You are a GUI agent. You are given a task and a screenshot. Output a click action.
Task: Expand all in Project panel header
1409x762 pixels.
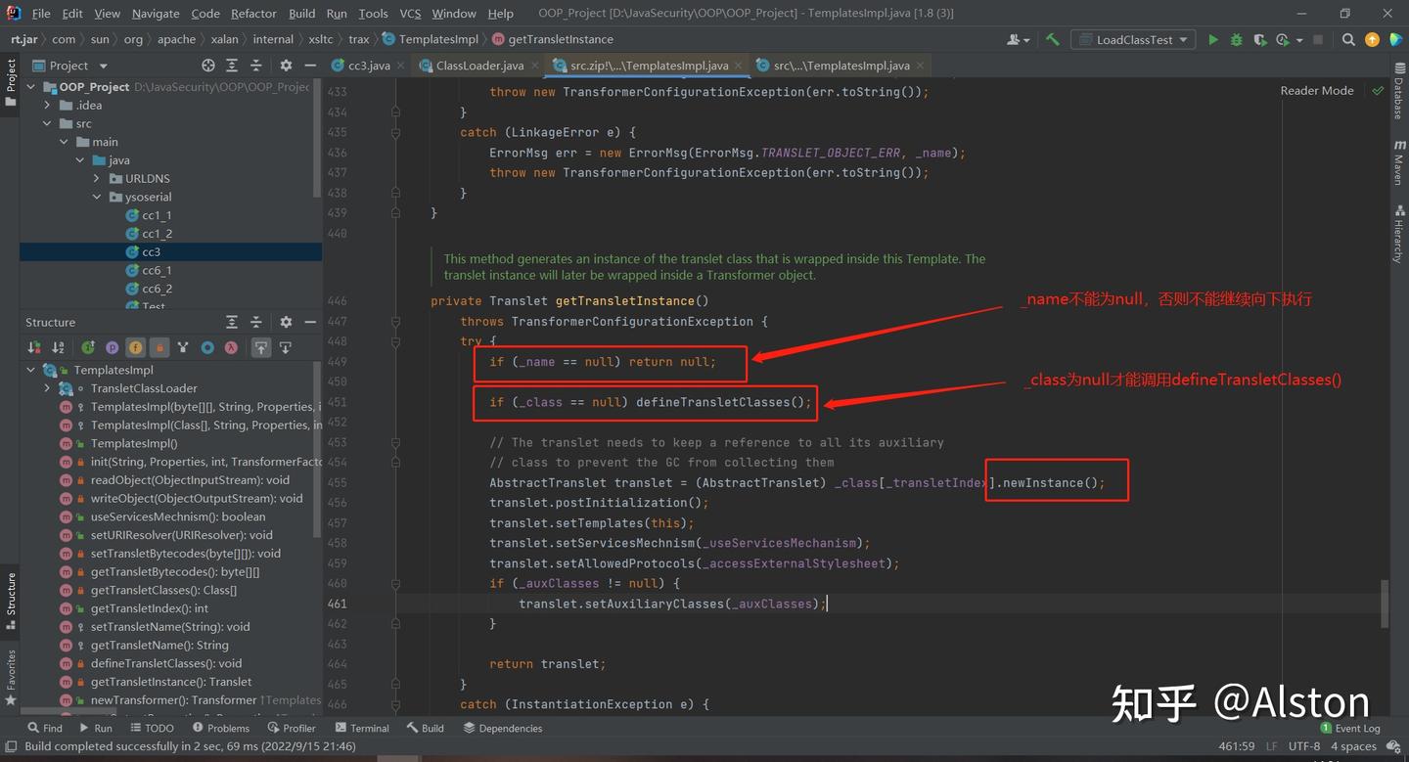point(232,66)
